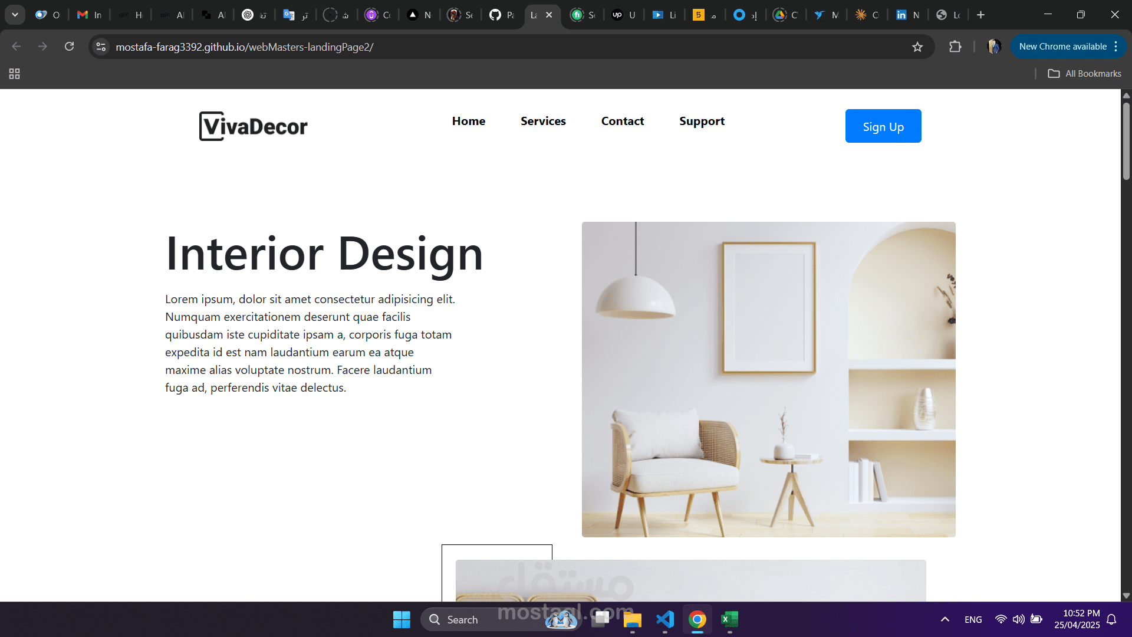Select Services in the VivaDecor navigation

(x=543, y=121)
